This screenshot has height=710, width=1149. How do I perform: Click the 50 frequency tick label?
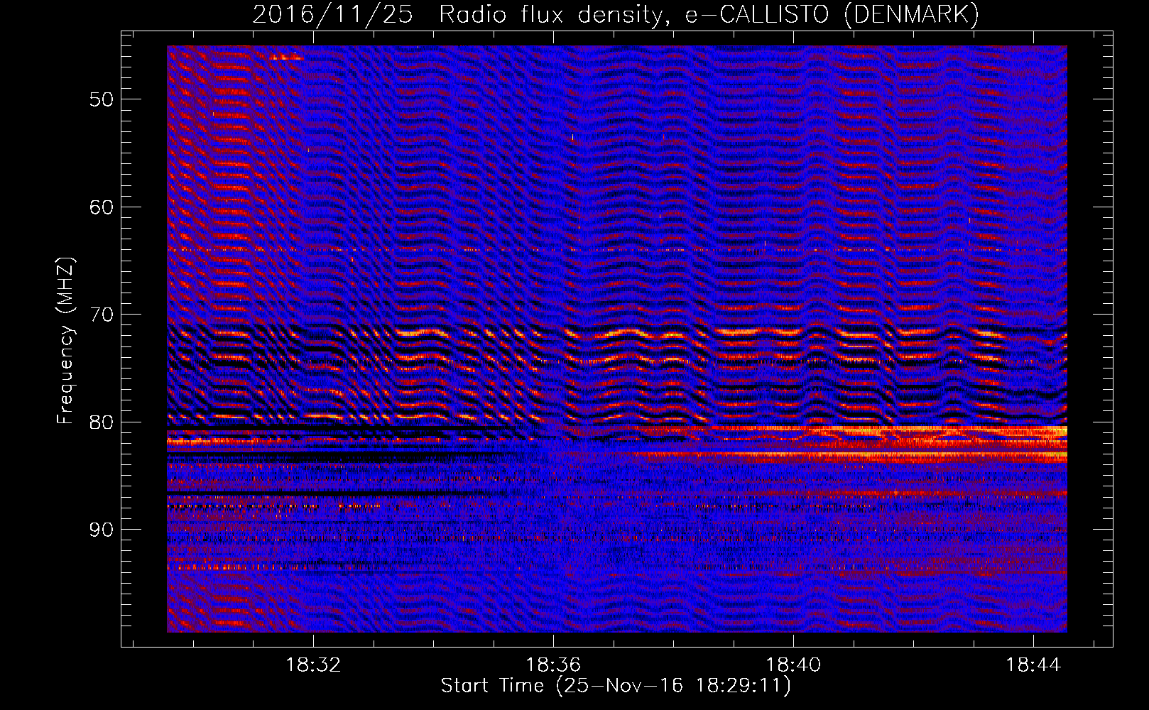[x=102, y=99]
